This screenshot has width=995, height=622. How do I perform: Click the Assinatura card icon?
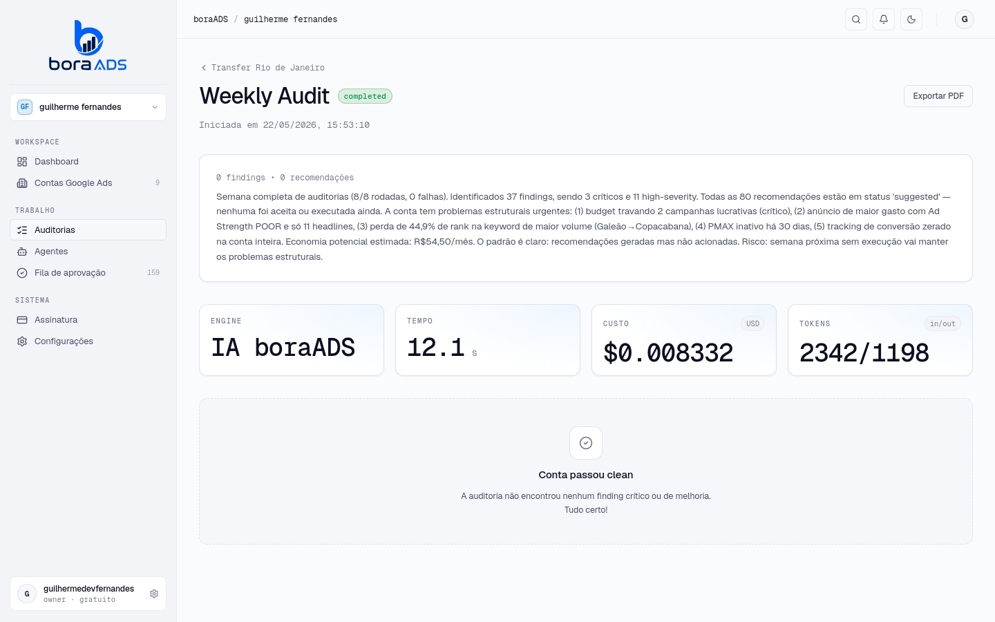[22, 320]
